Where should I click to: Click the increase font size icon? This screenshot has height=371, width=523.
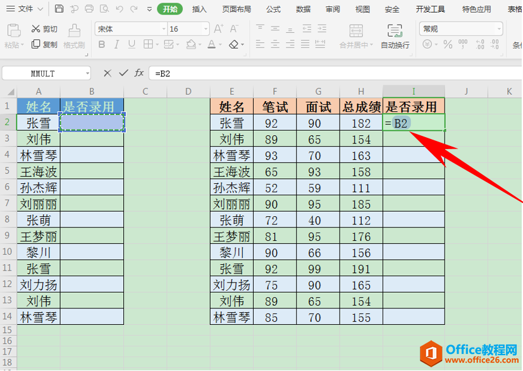[218, 29]
